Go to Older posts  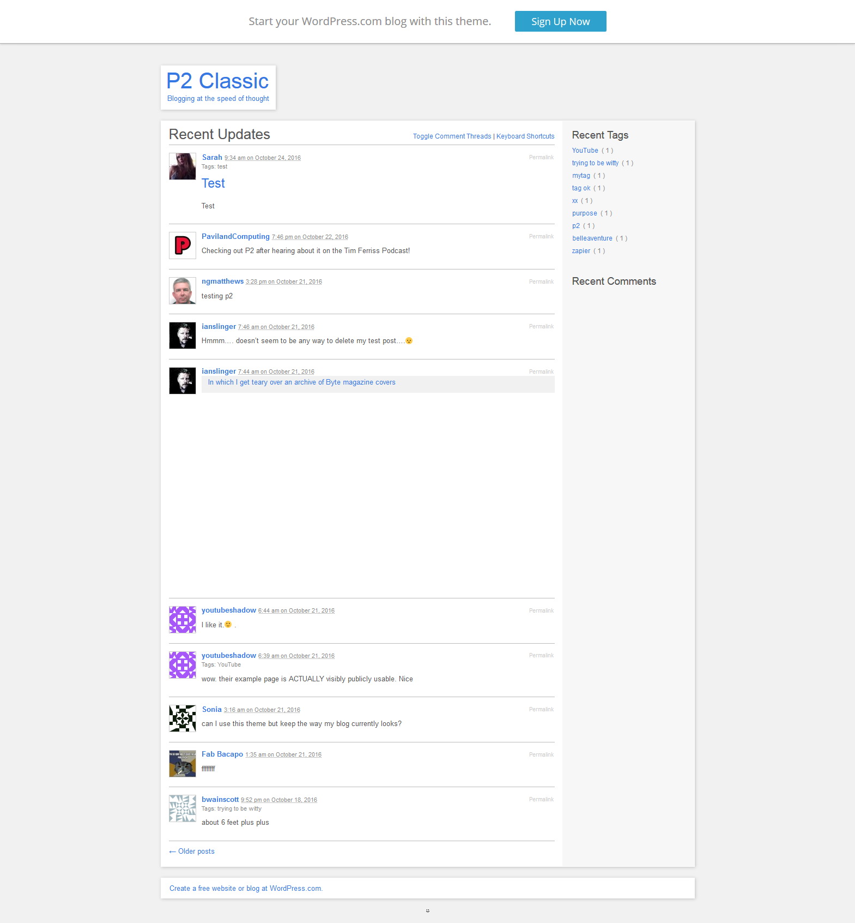click(x=192, y=851)
